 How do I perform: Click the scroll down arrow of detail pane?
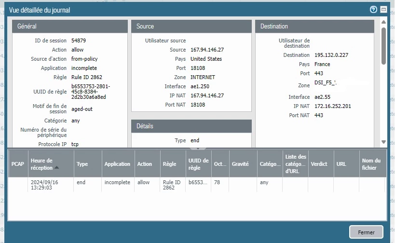tap(383, 142)
